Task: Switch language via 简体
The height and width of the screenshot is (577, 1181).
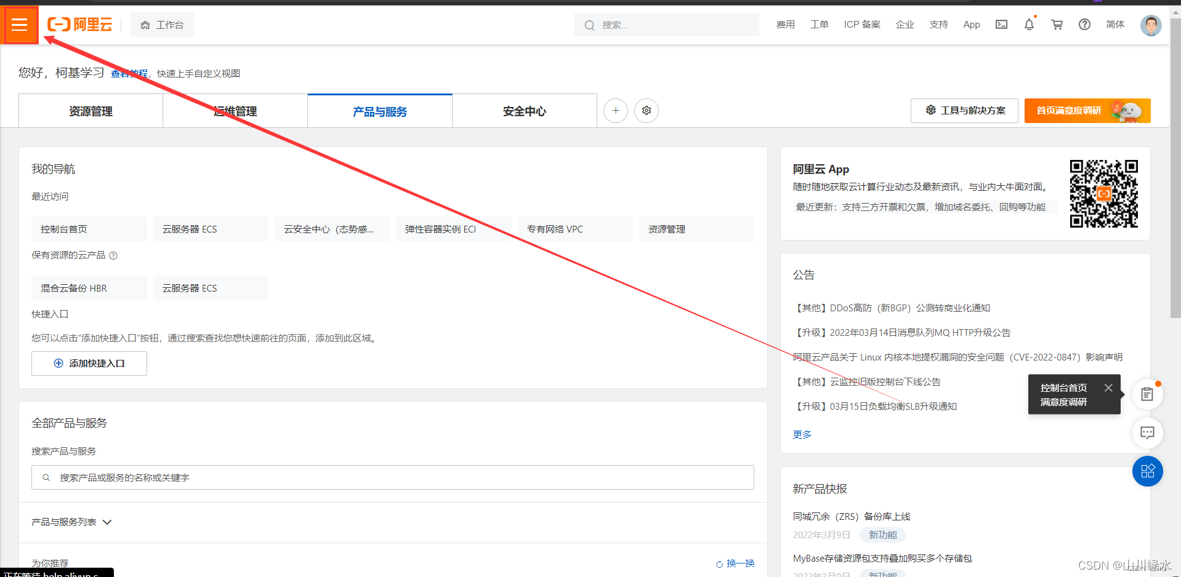Action: tap(1115, 25)
